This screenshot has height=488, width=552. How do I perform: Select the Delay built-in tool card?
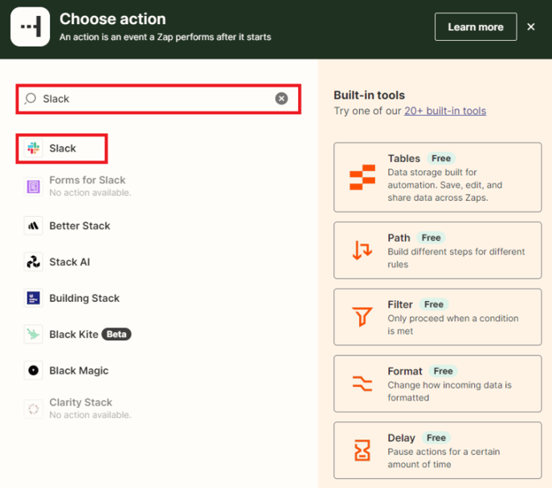[x=438, y=450]
